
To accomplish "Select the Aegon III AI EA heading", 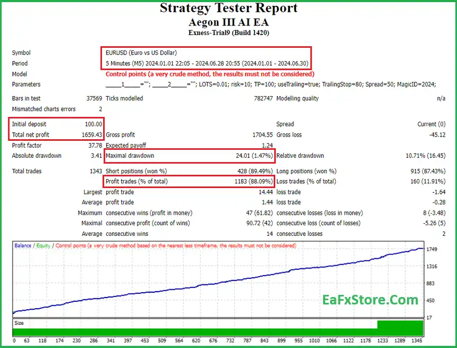I will [x=228, y=22].
